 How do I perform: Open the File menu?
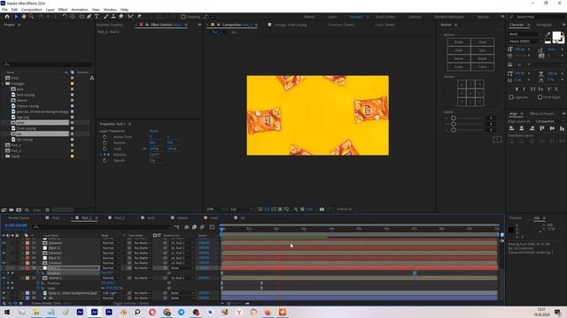tap(4, 10)
